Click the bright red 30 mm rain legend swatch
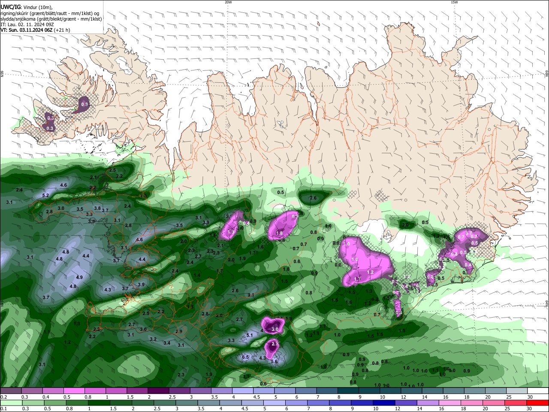The width and height of the screenshot is (549, 412). 538,403
